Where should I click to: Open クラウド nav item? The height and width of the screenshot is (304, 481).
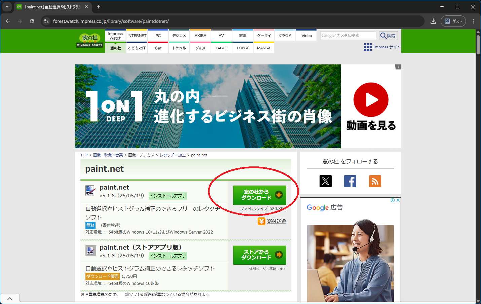click(x=285, y=36)
